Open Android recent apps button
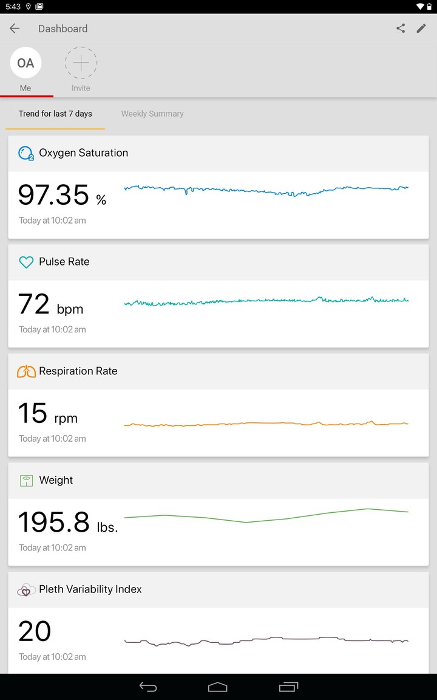Viewport: 437px width, 700px height. pyautogui.click(x=288, y=687)
